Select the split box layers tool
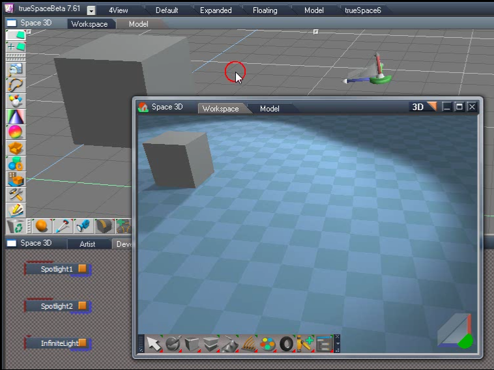This screenshot has height=370, width=494. pos(211,344)
